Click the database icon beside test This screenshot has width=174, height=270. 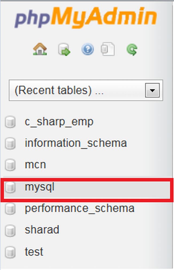pyautogui.click(x=10, y=251)
